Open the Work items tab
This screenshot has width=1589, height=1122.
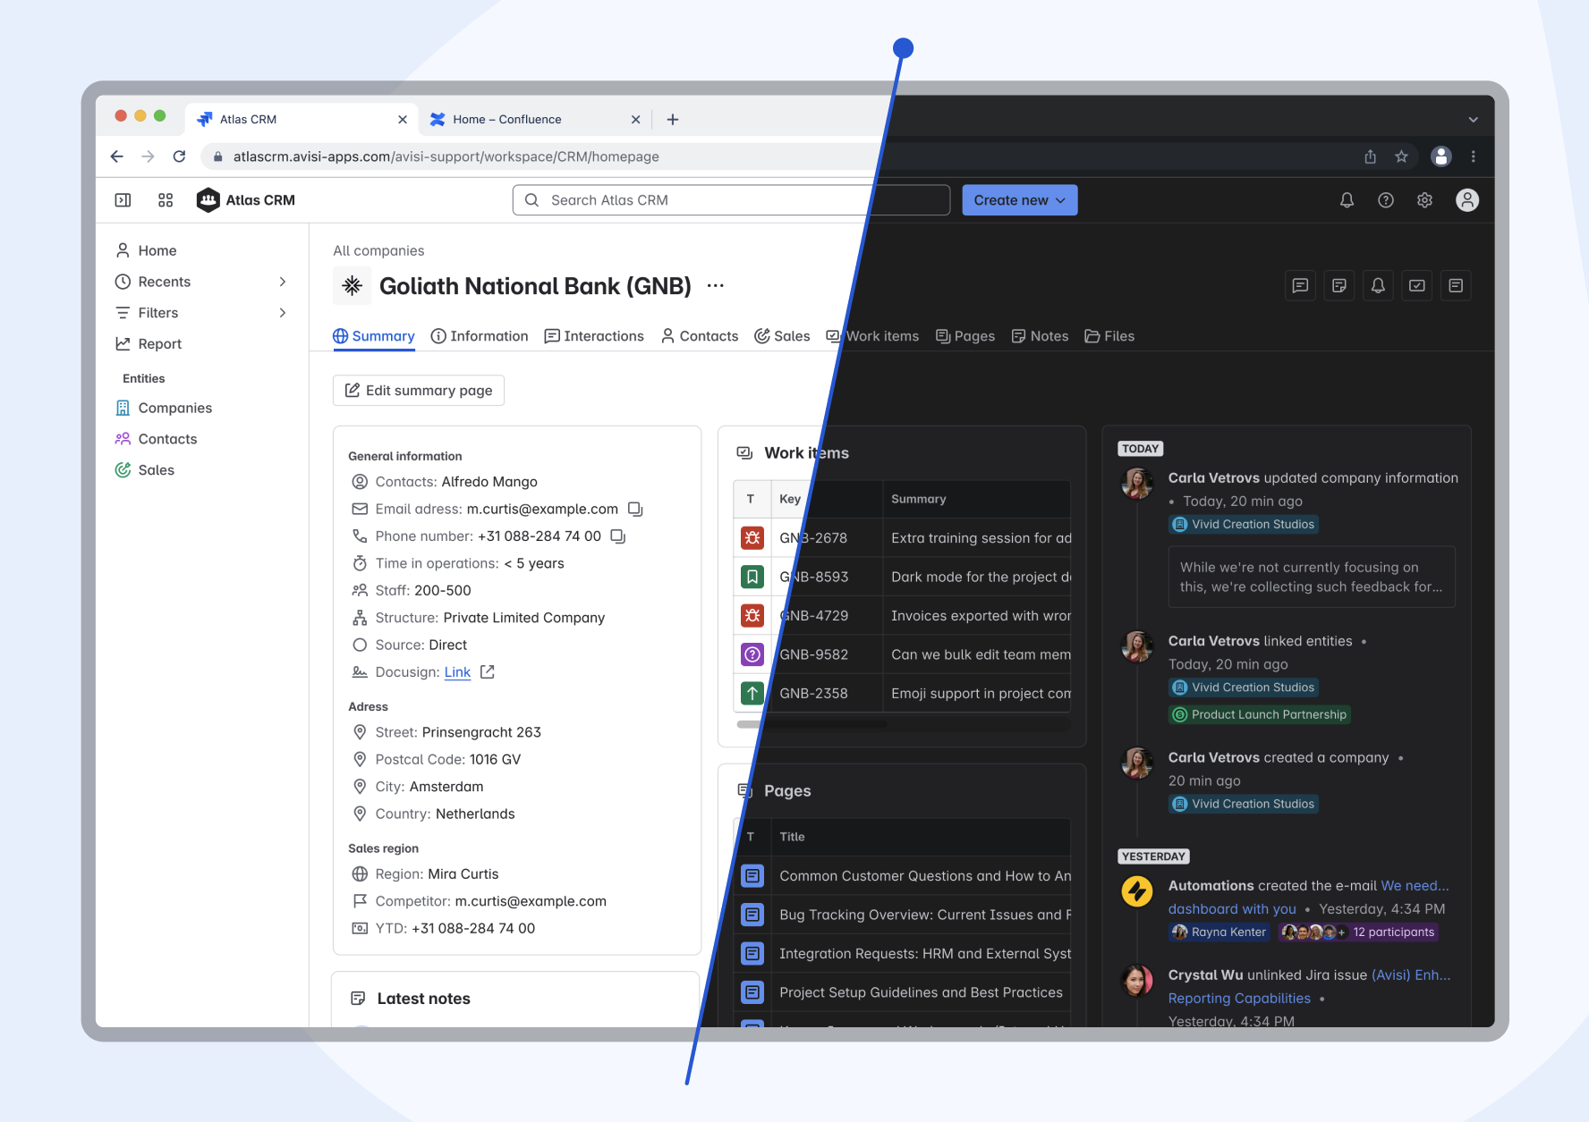pyautogui.click(x=872, y=336)
